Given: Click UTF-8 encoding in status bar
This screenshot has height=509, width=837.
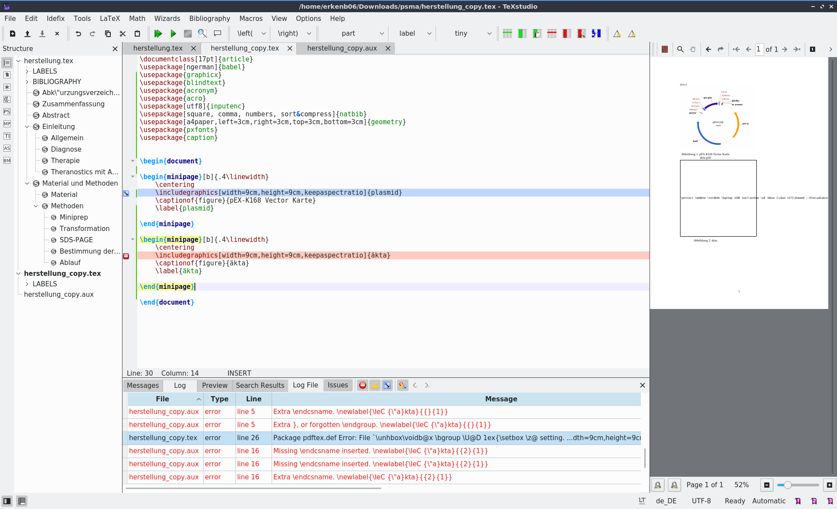Looking at the screenshot, I should pyautogui.click(x=701, y=501).
